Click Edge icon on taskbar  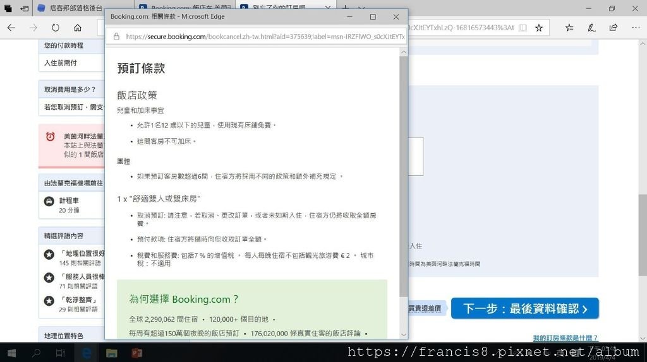pos(87,353)
